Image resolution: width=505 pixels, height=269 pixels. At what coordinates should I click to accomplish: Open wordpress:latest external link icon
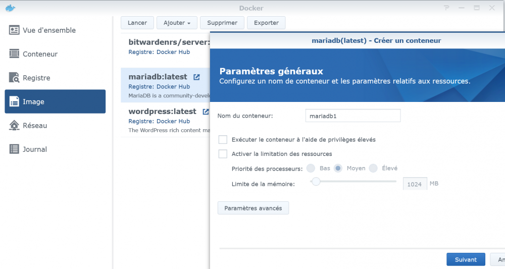[206, 112]
